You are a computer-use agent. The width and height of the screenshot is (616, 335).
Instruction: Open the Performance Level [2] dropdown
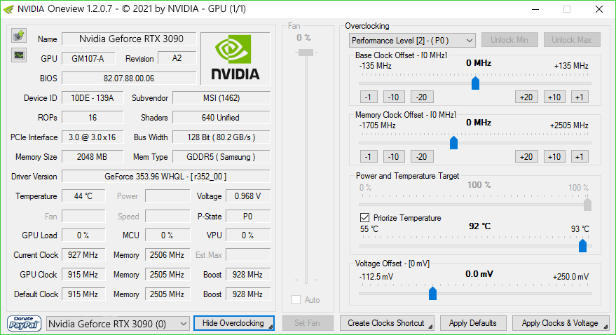pos(412,41)
